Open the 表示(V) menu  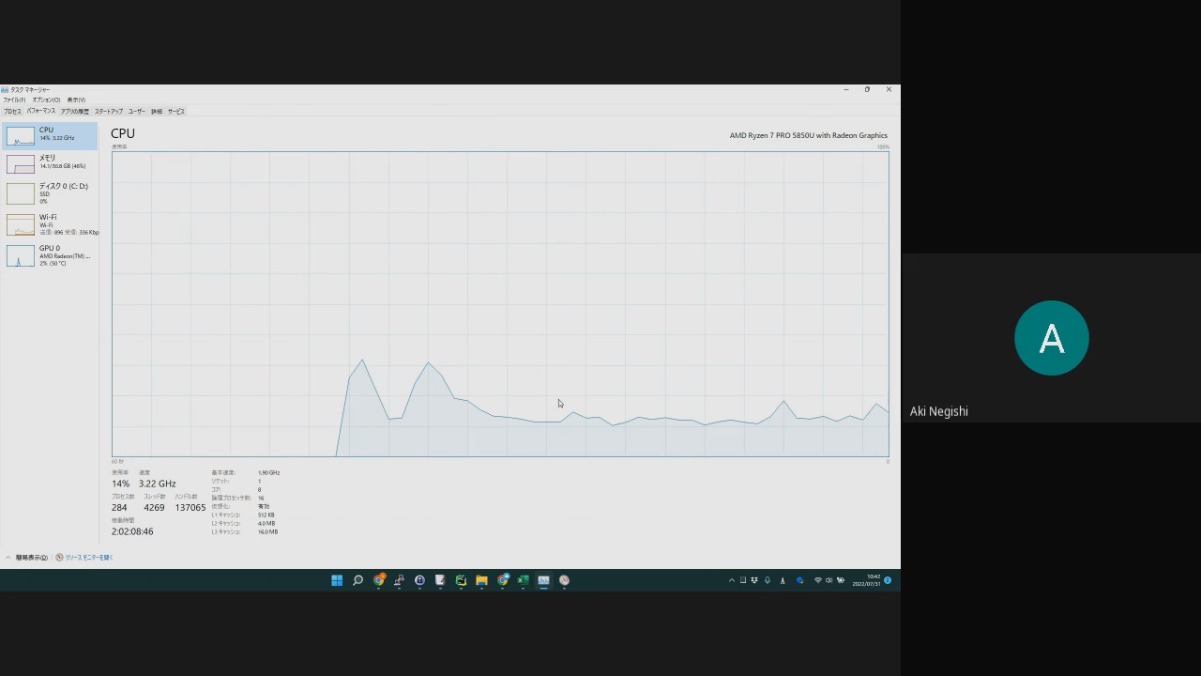tap(76, 100)
